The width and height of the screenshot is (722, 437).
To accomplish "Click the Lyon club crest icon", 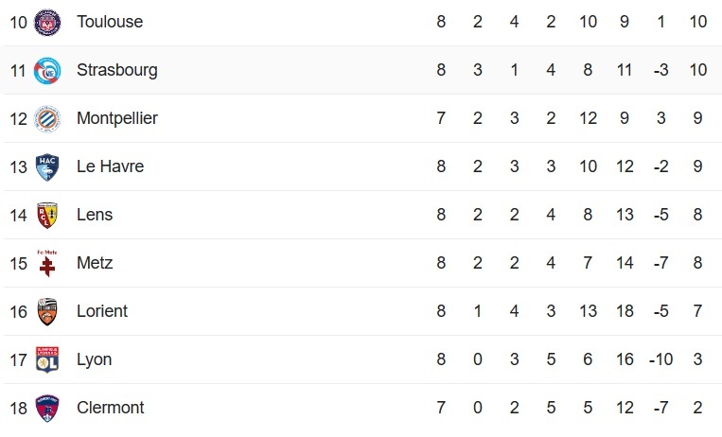I will [46, 359].
